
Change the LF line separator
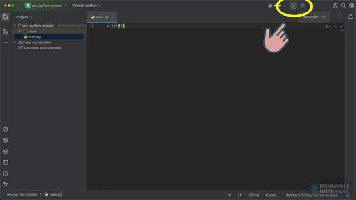[240, 195]
